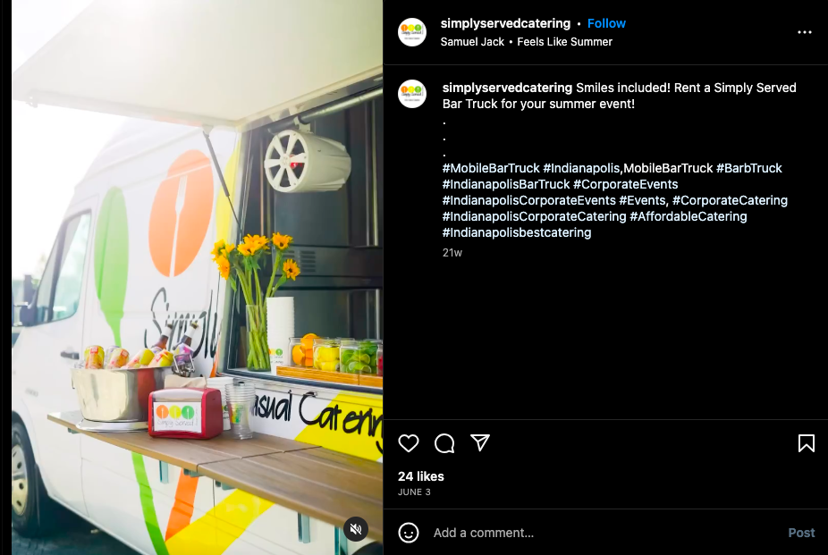Open the #IndianapolisBarTruck hashtag

506,184
